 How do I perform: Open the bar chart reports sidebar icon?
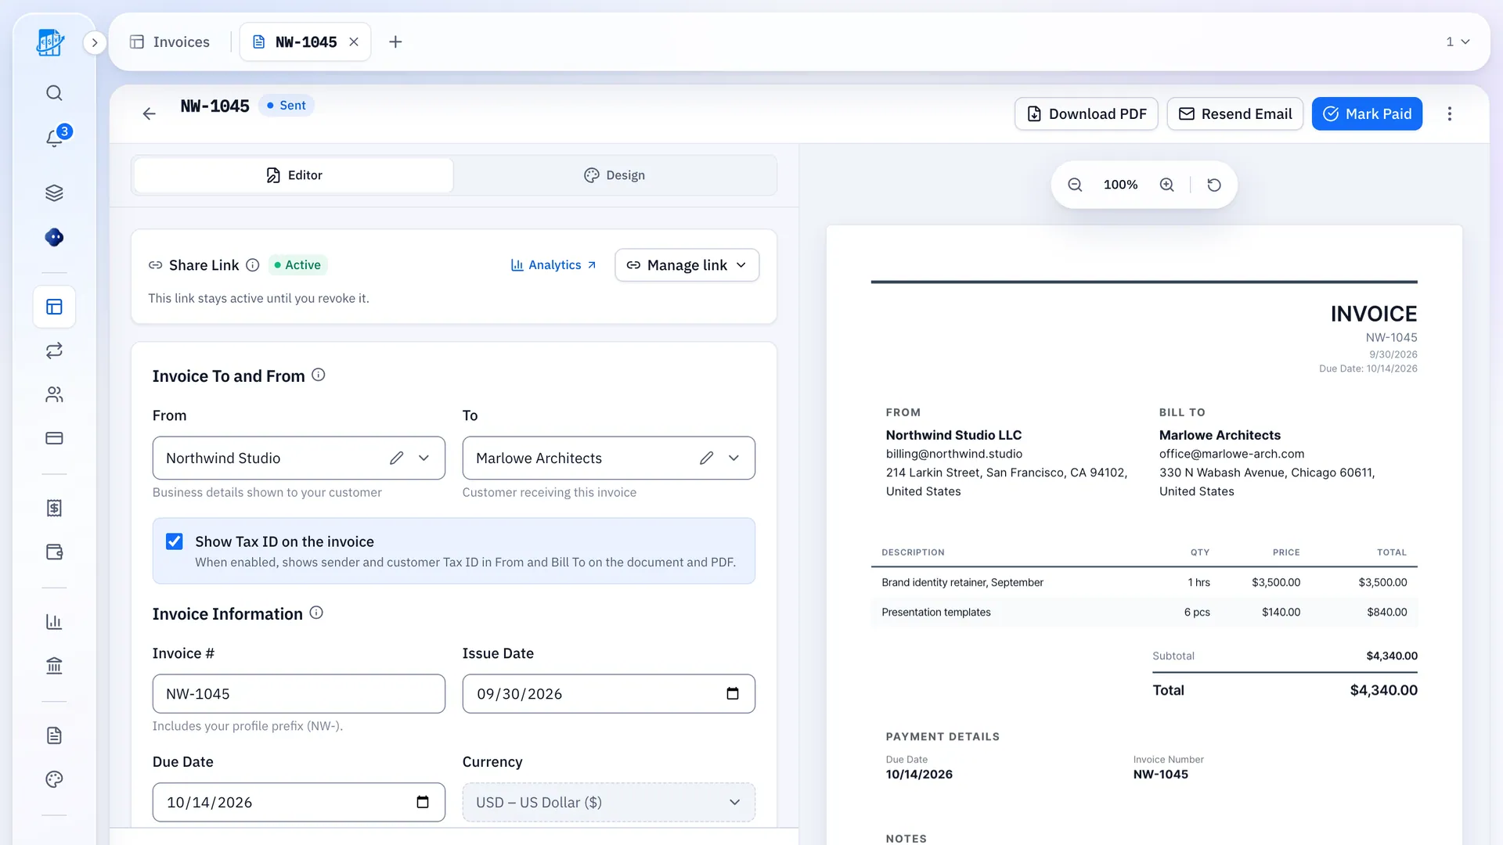pos(54,622)
